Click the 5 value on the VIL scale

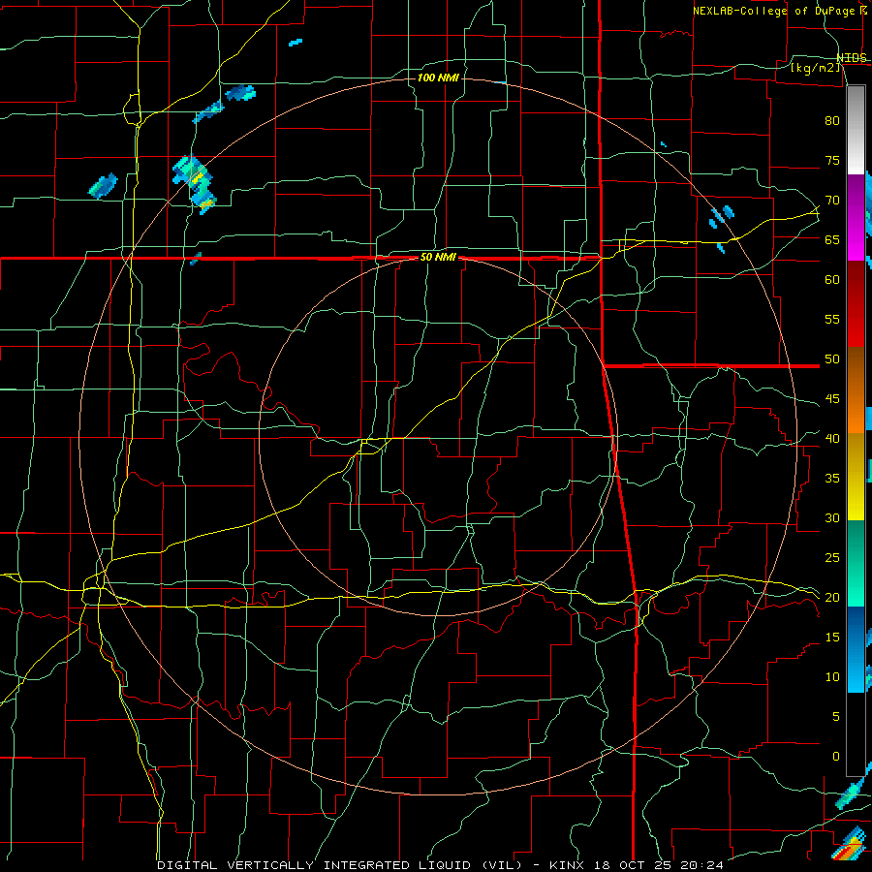tap(836, 717)
